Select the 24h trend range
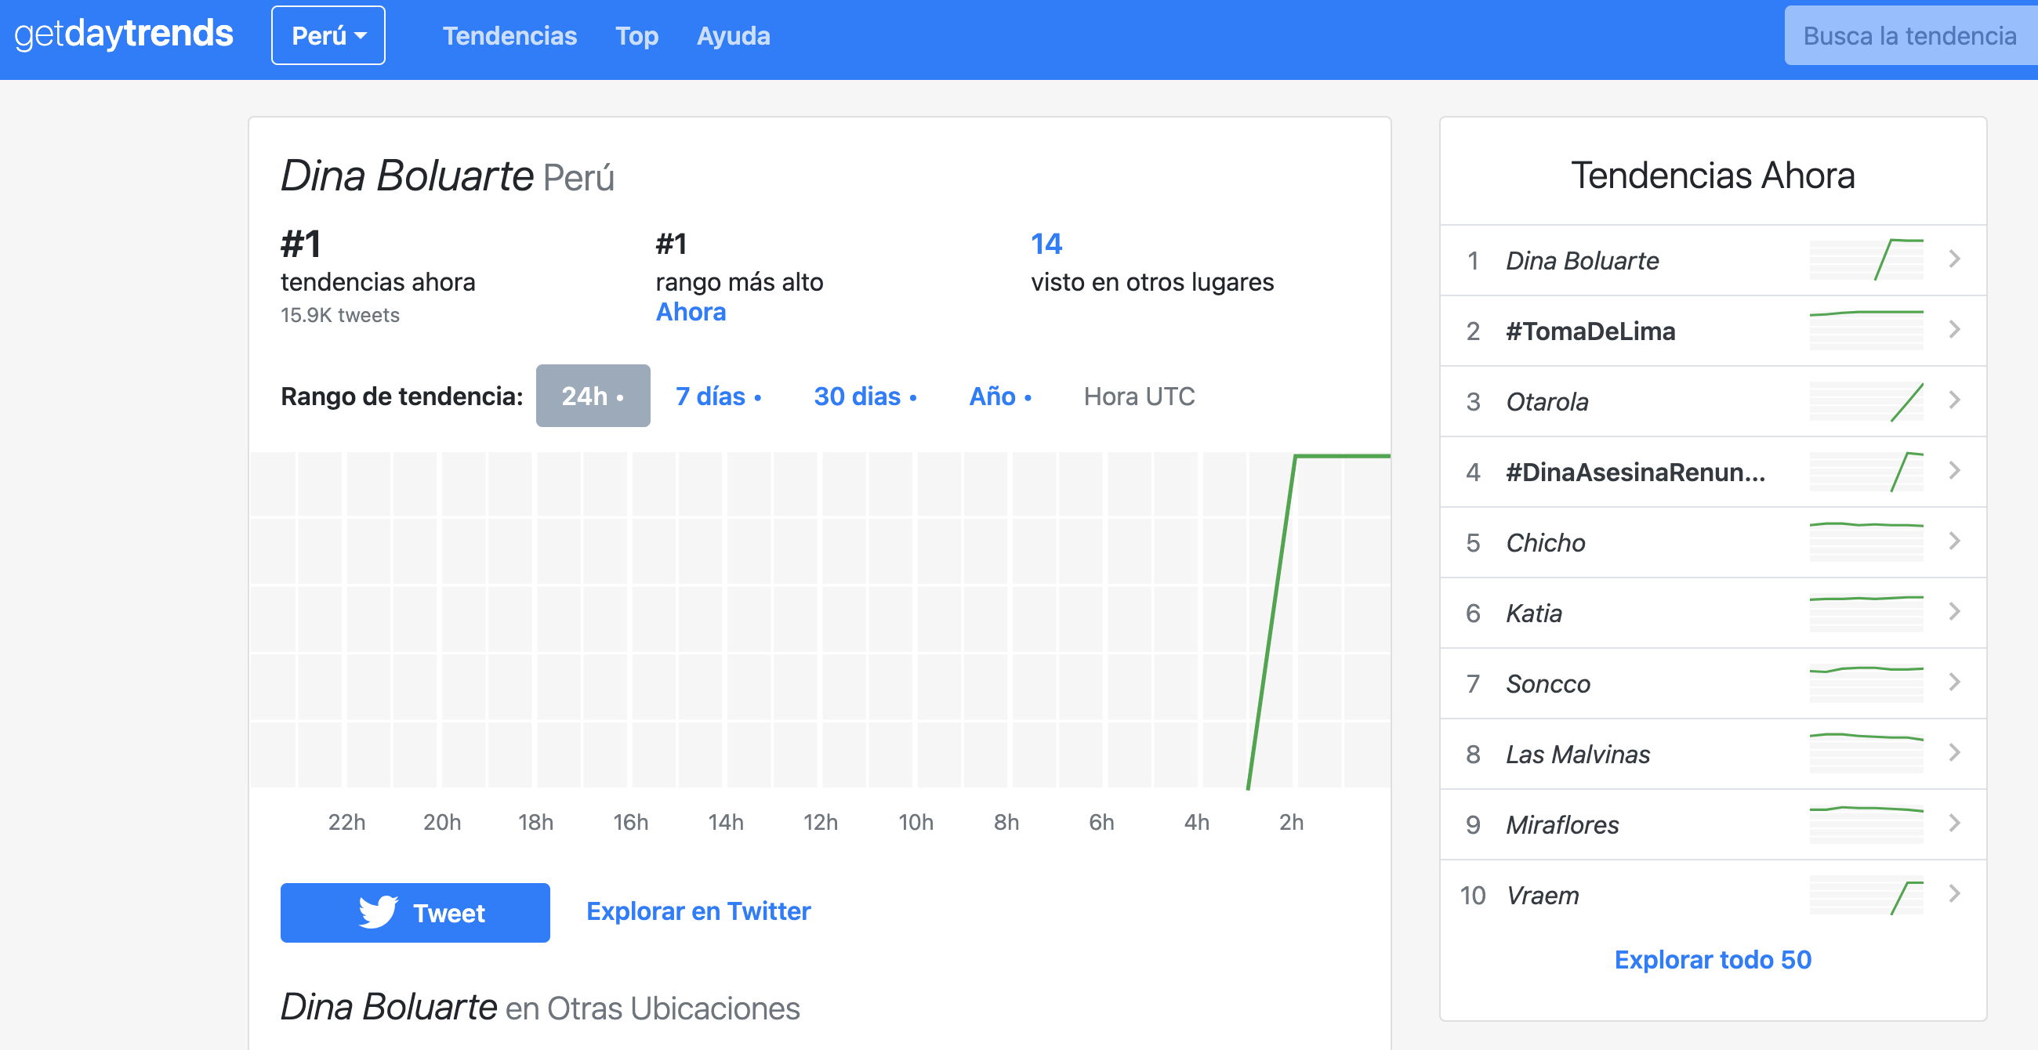The height and width of the screenshot is (1050, 2038). click(x=593, y=396)
